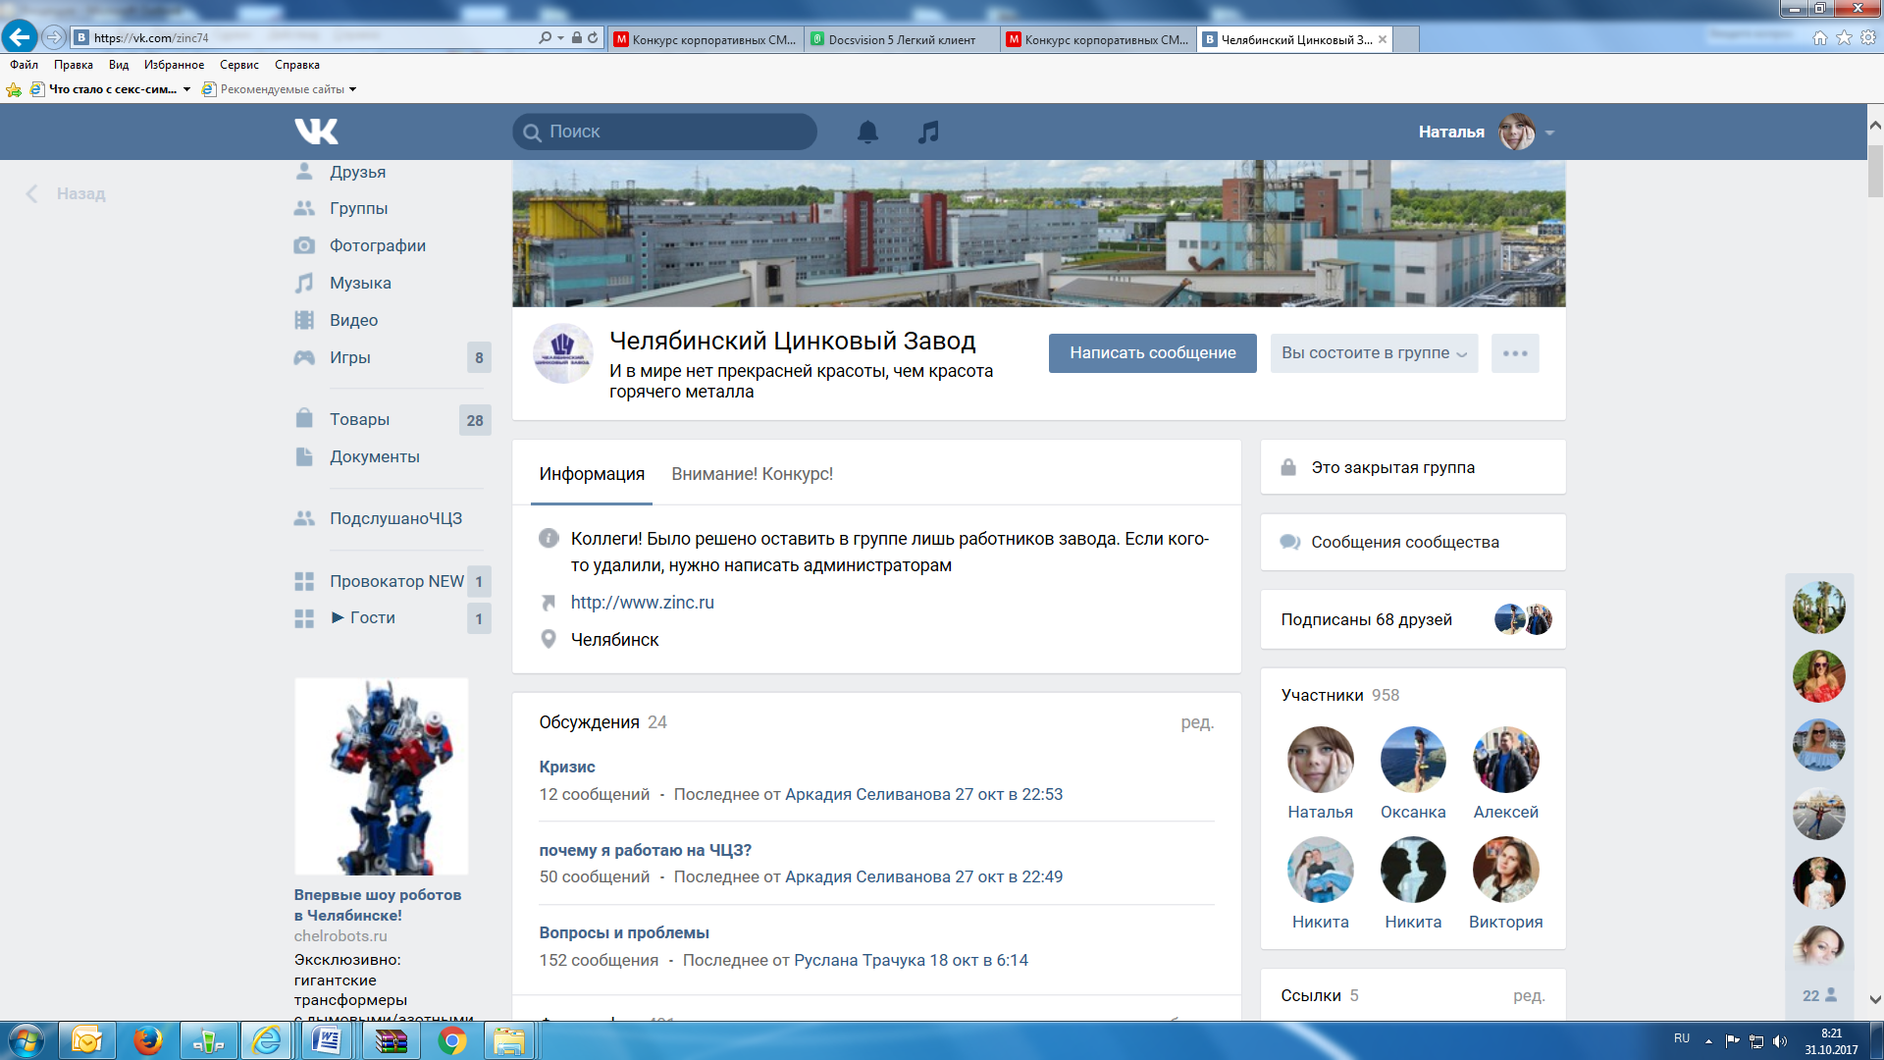Click the browser back arrow button
Viewport: 1884px width, 1060px height.
(20, 37)
